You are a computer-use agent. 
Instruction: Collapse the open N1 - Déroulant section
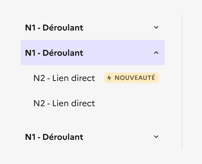coord(93,53)
